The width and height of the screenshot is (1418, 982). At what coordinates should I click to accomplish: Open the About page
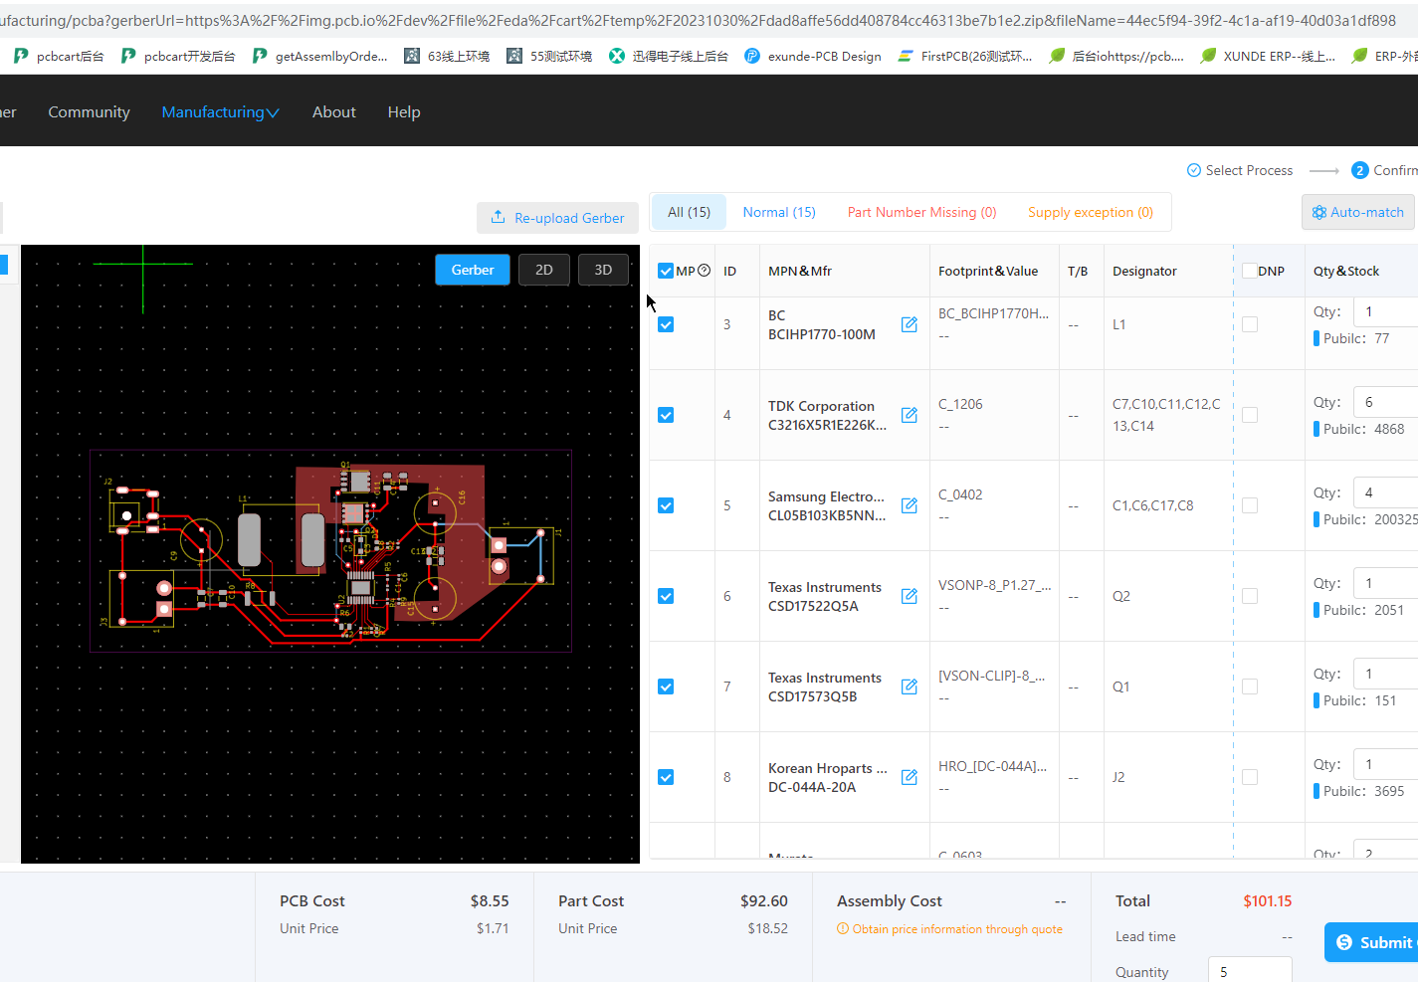click(333, 112)
